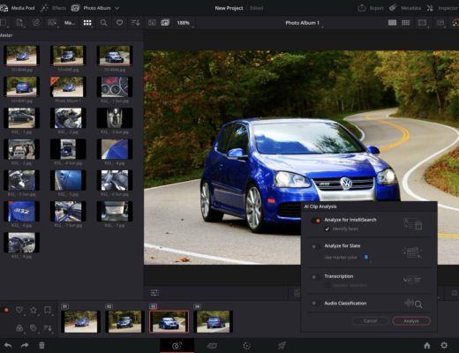
Task: Open the Media Pool panel
Action: click(18, 8)
